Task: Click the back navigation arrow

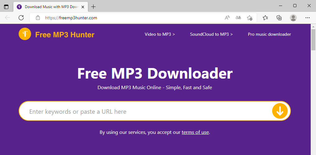Action: (x=7, y=18)
